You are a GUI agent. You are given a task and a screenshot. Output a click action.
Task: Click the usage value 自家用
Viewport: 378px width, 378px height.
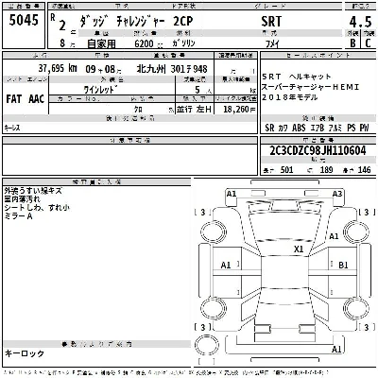[101, 43]
